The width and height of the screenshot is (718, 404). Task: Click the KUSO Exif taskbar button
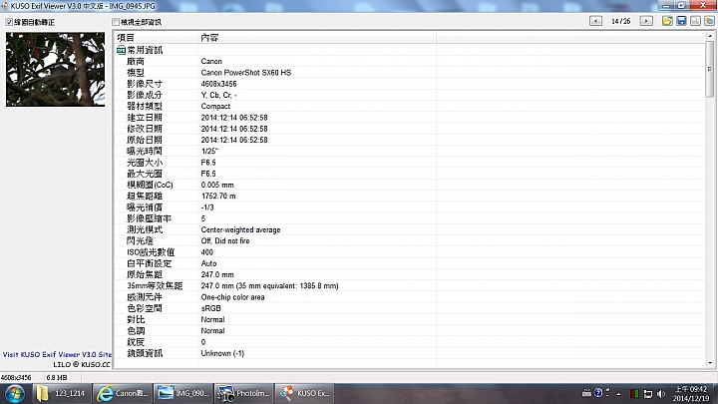[x=304, y=393]
